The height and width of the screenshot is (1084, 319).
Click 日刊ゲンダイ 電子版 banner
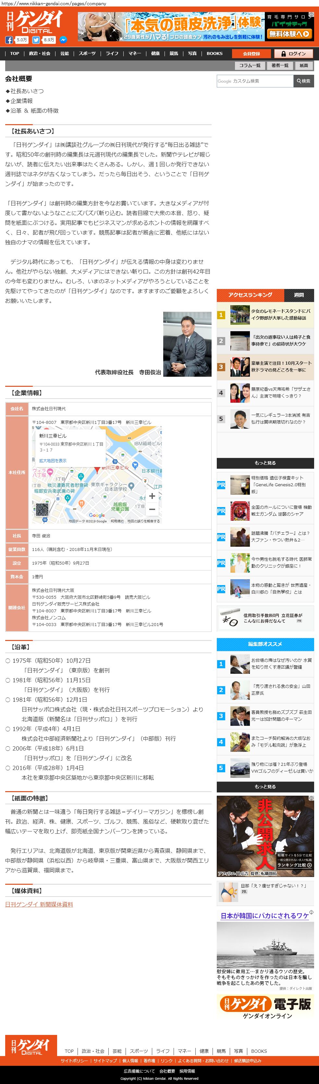point(265,1007)
